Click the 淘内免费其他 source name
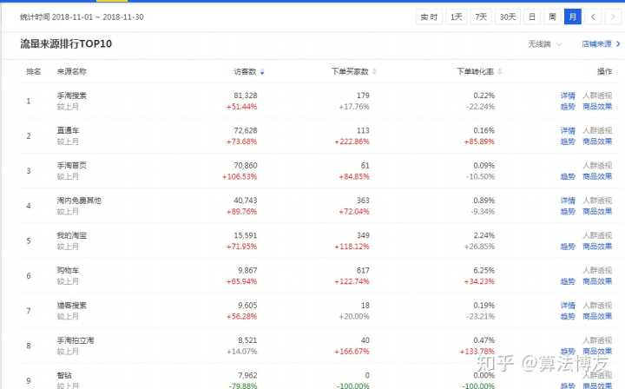Viewport: 625px width, 389px height. [x=79, y=201]
